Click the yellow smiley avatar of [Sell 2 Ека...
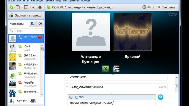 [x=12, y=57]
